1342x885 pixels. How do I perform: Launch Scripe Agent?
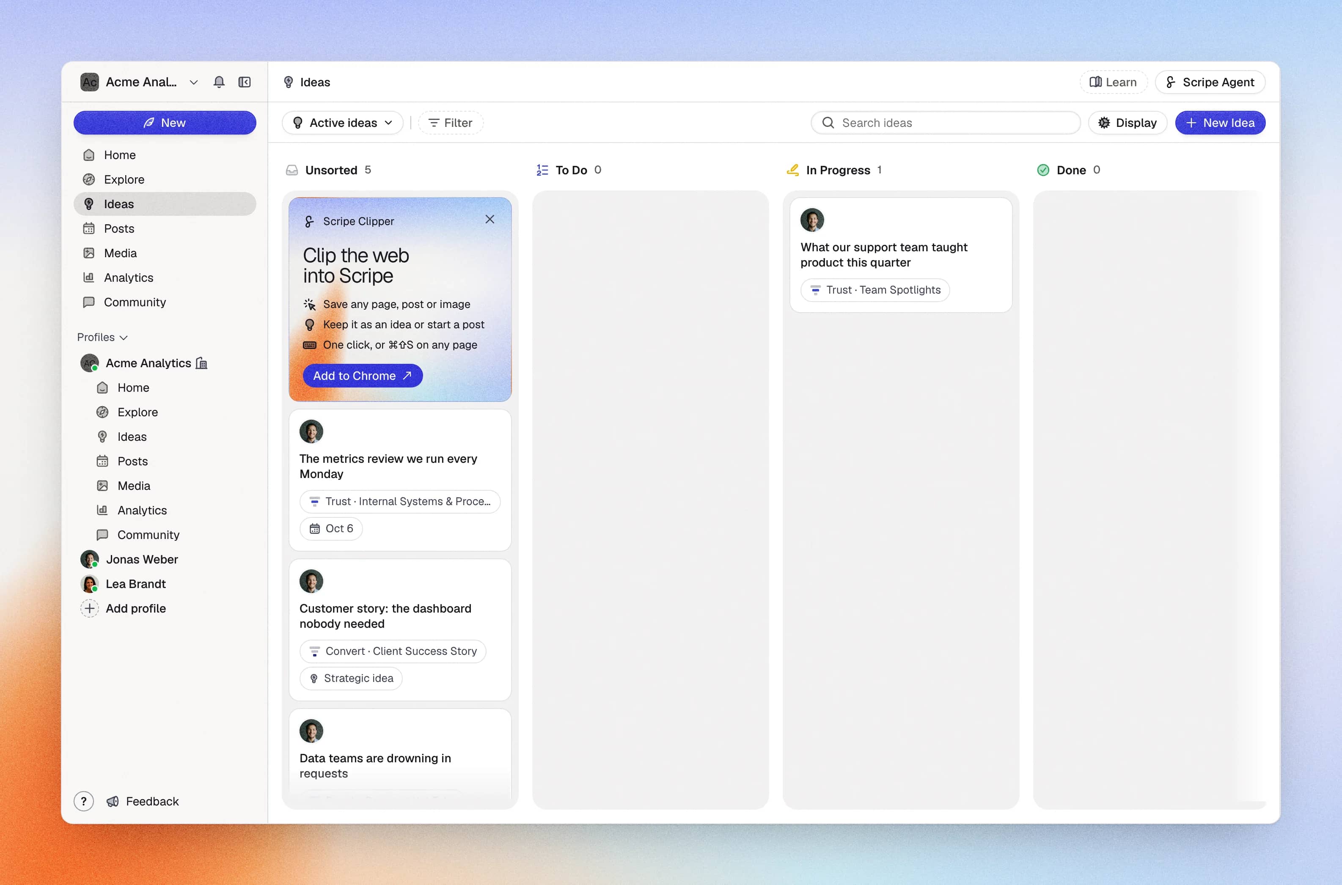click(1210, 82)
